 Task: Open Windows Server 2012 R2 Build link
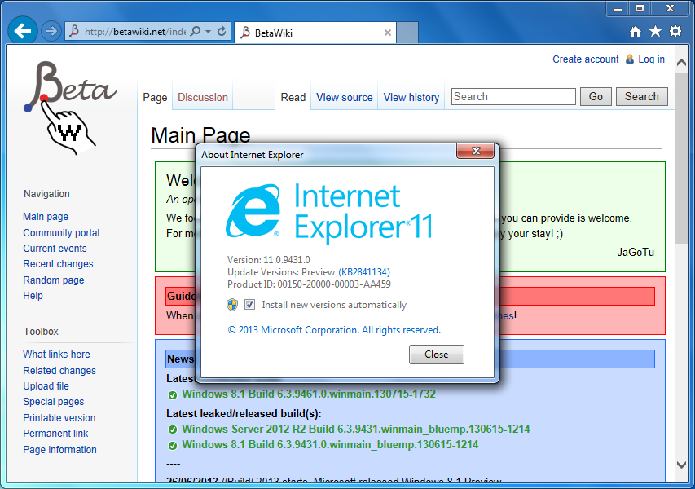[x=356, y=429]
